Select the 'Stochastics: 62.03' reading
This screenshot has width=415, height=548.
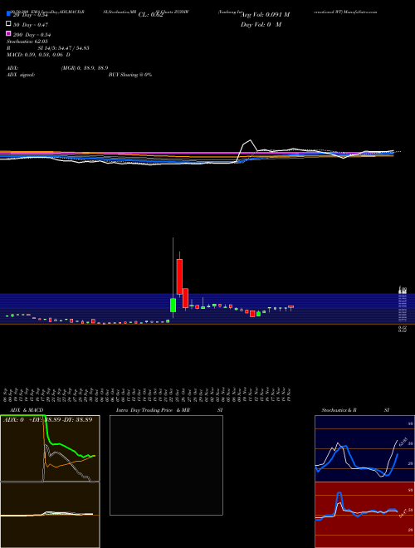27,42
